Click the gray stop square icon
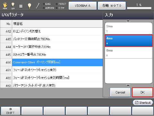 click(21, 6)
